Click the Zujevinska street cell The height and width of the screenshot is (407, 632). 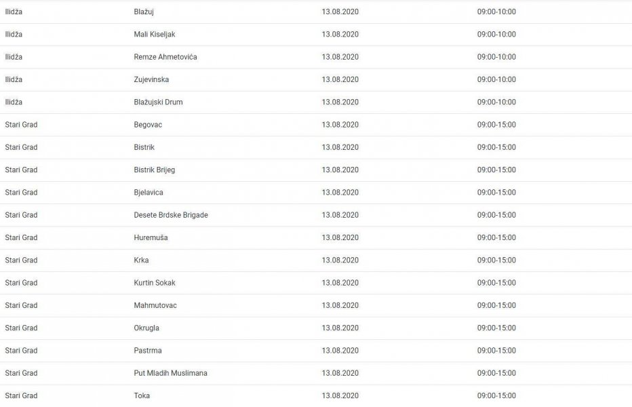[x=151, y=80]
